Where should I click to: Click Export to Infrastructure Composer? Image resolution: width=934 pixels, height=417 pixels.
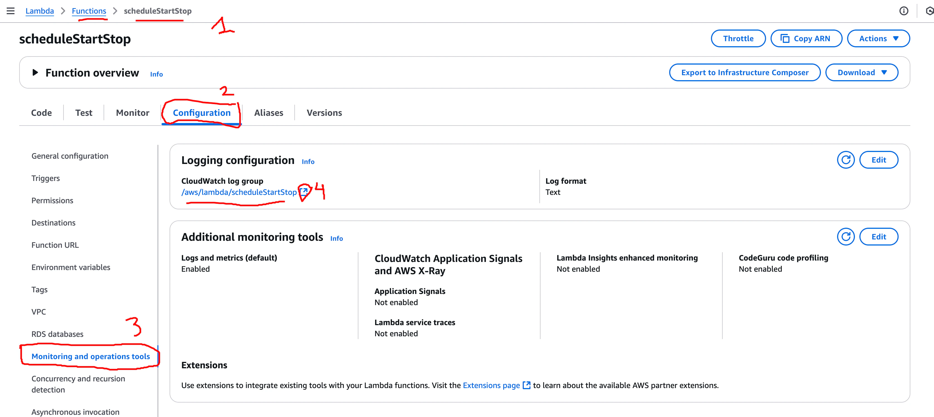click(x=745, y=72)
